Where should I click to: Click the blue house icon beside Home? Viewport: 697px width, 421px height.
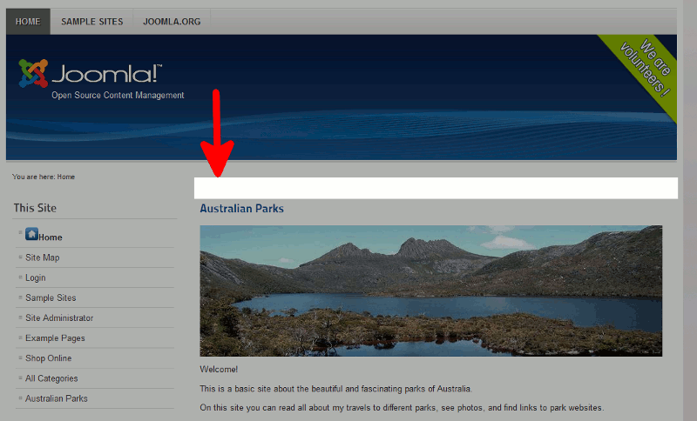[31, 234]
